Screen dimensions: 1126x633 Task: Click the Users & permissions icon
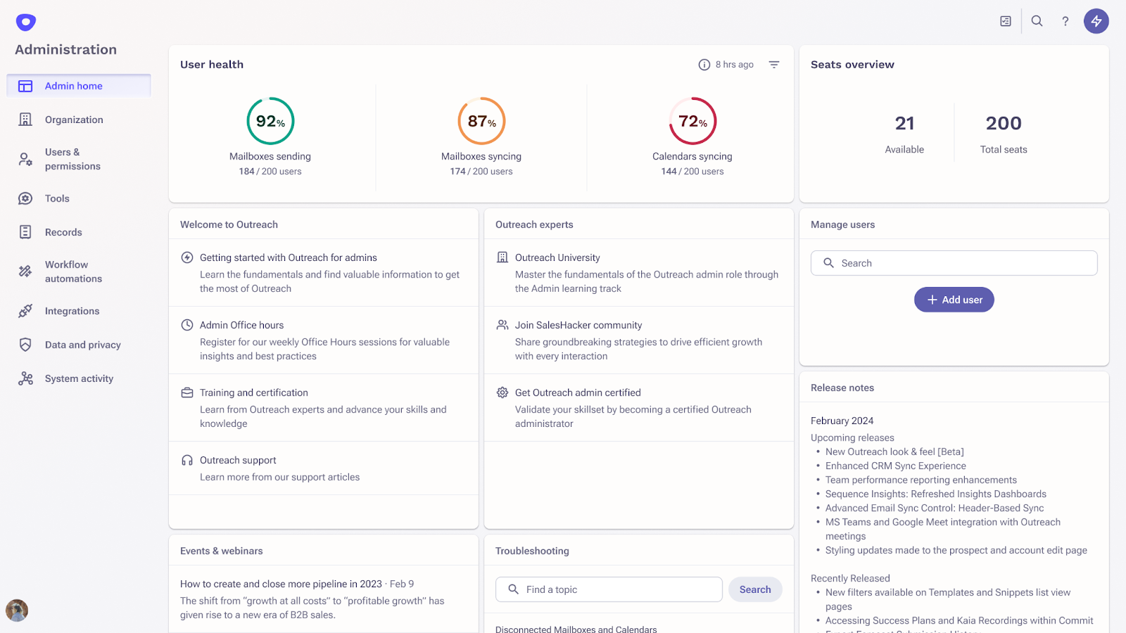(x=25, y=159)
